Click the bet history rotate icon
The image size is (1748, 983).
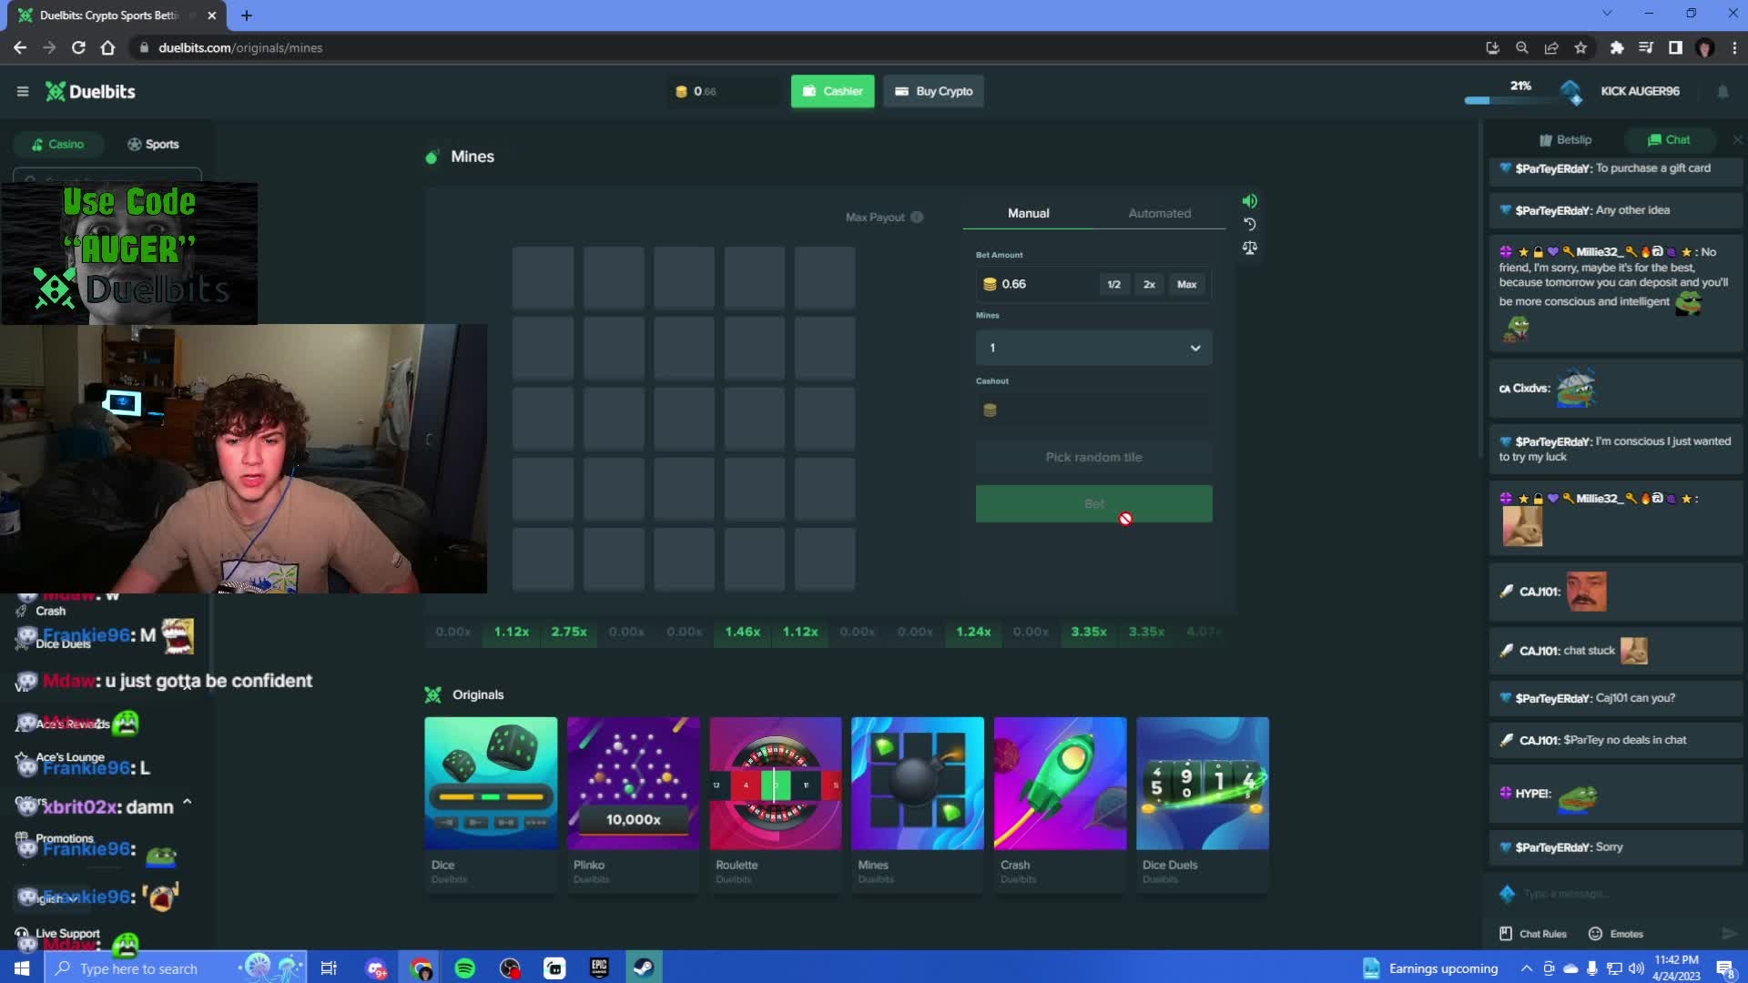click(x=1249, y=225)
